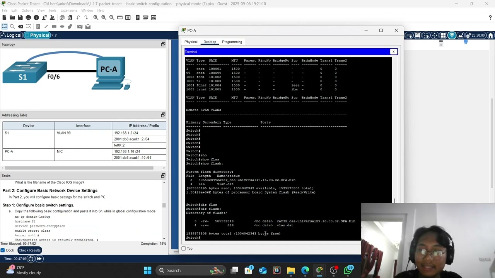The height and width of the screenshot is (278, 495).
Task: Open Microsoft Edge from taskbar
Action: [305, 271]
